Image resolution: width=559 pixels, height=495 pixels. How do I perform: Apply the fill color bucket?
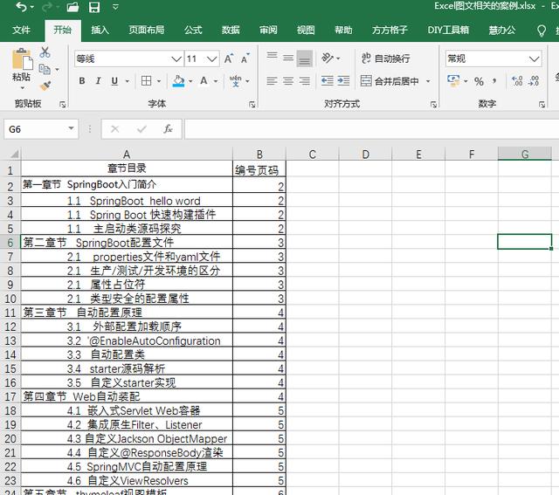[178, 81]
